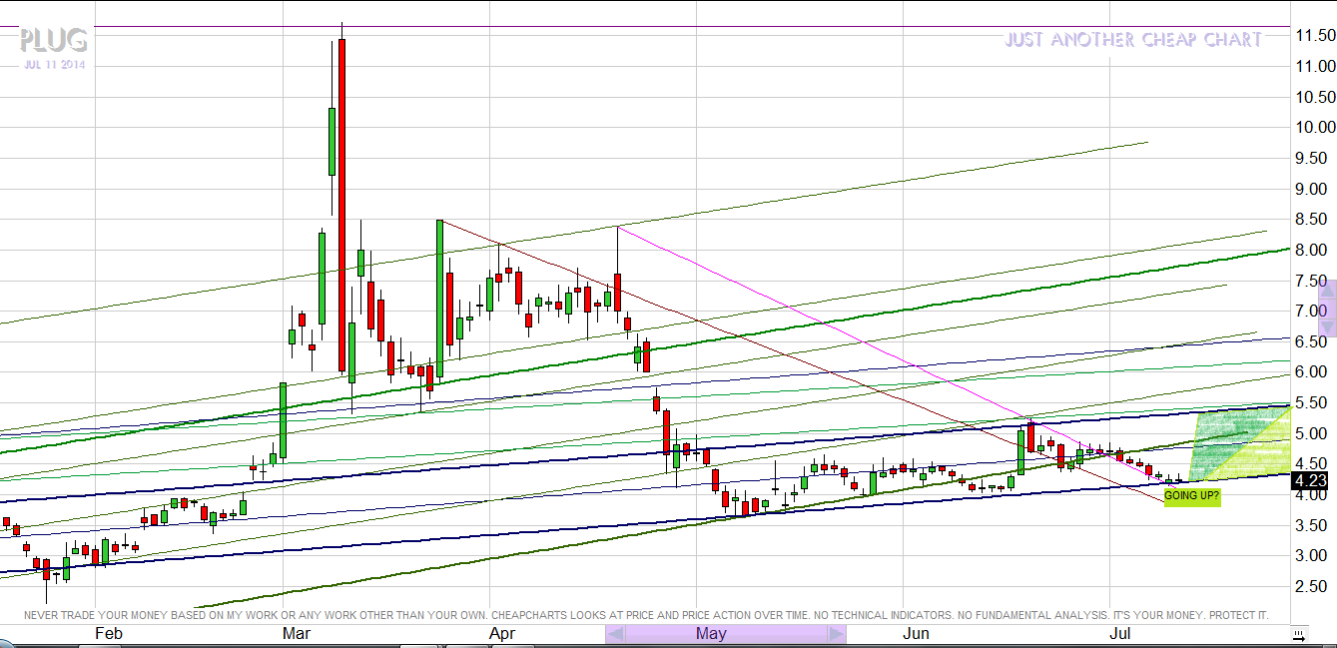Screen dimensions: 1337x648
Task: Select the 'GOING UP?' annotation label
Action: 1192,496
